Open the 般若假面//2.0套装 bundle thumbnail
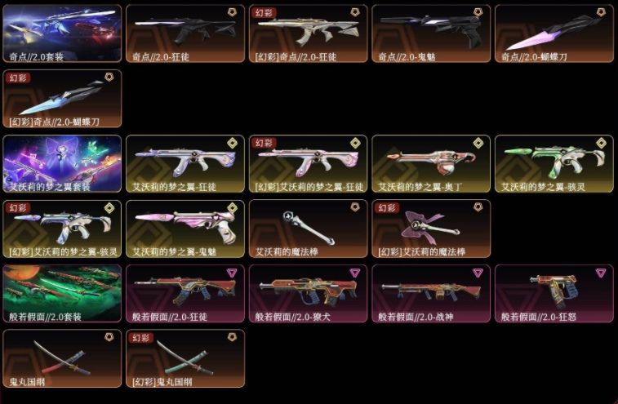 click(62, 294)
